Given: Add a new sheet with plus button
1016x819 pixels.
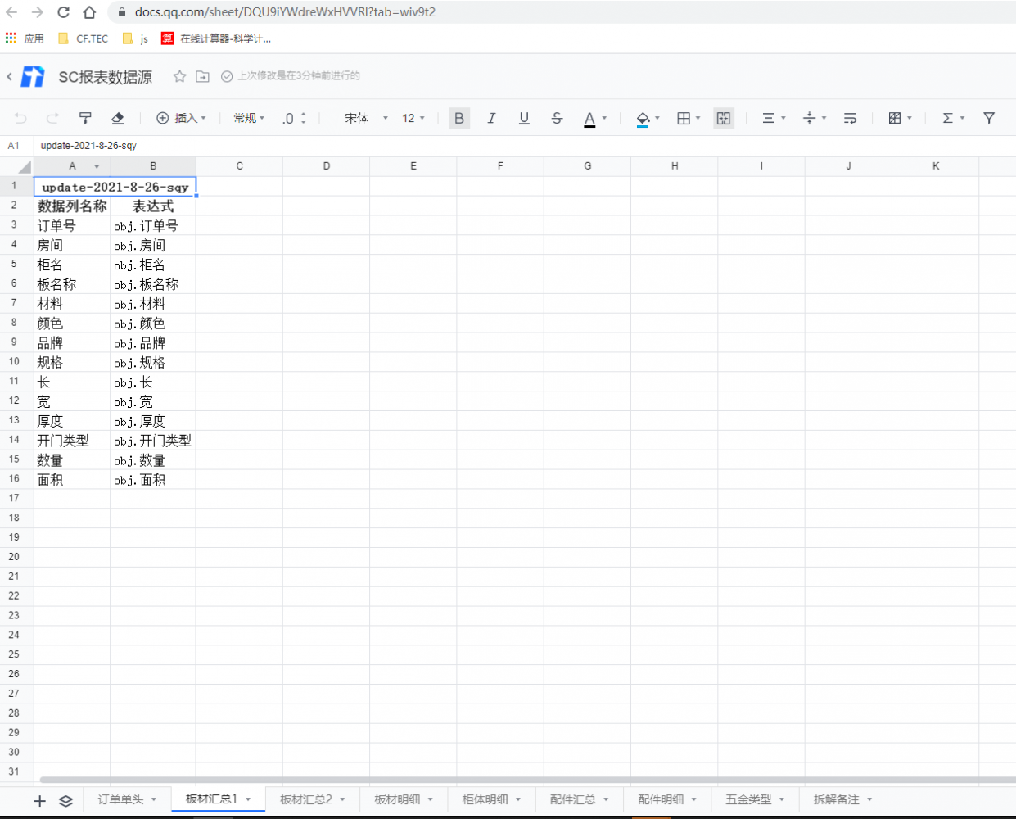Looking at the screenshot, I should pyautogui.click(x=39, y=800).
